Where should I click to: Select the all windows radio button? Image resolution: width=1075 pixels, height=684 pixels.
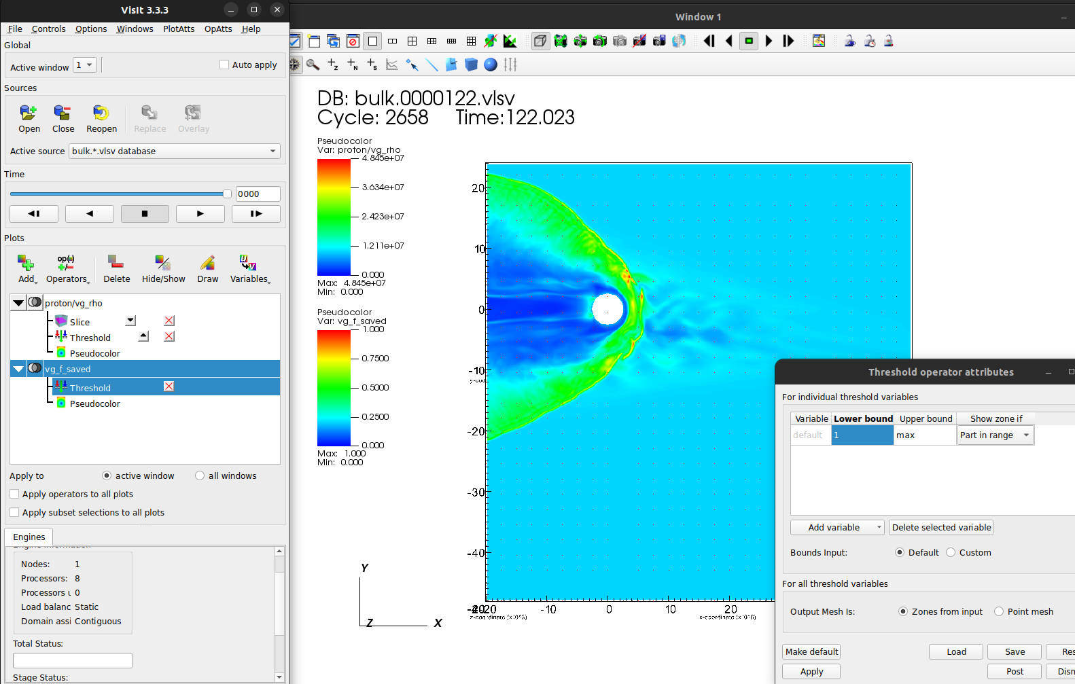click(x=200, y=476)
